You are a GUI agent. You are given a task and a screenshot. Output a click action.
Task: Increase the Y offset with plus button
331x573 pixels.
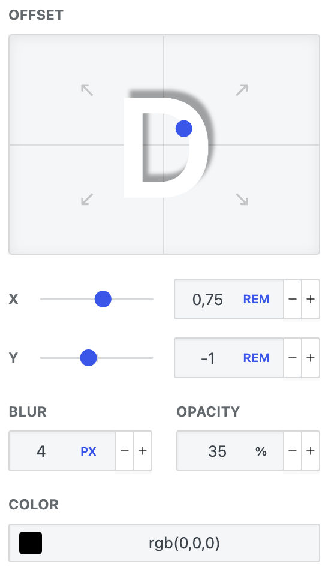point(311,358)
